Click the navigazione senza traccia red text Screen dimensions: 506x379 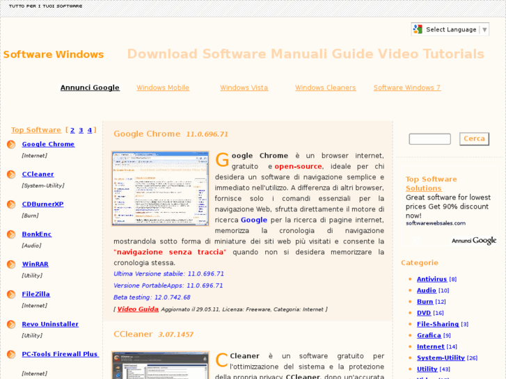(170, 252)
